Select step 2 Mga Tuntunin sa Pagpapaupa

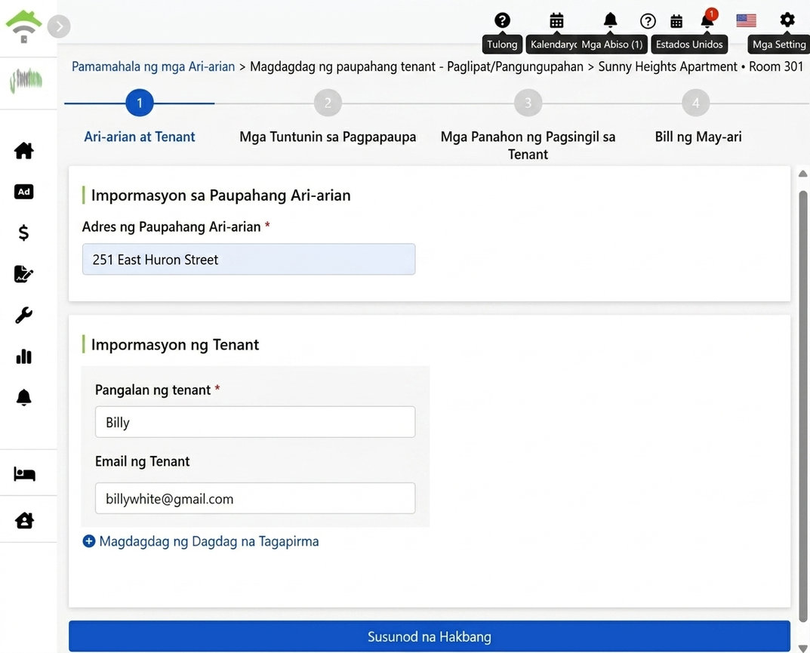click(x=328, y=103)
